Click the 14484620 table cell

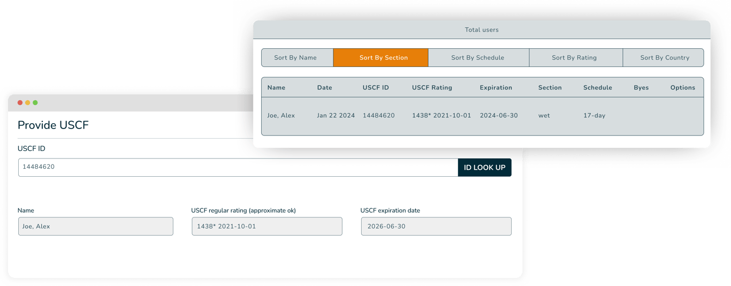[x=378, y=116]
